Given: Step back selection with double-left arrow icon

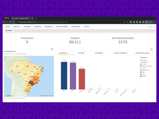Looking at the screenshot, I should coord(150,27).
